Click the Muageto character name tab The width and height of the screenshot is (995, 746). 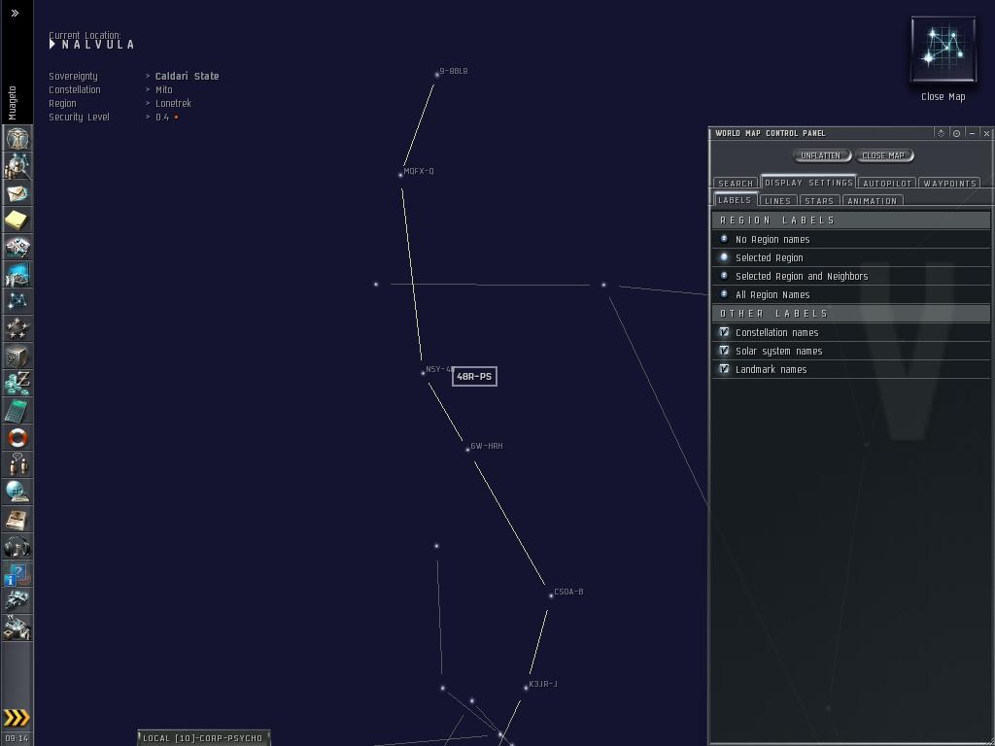click(x=14, y=103)
